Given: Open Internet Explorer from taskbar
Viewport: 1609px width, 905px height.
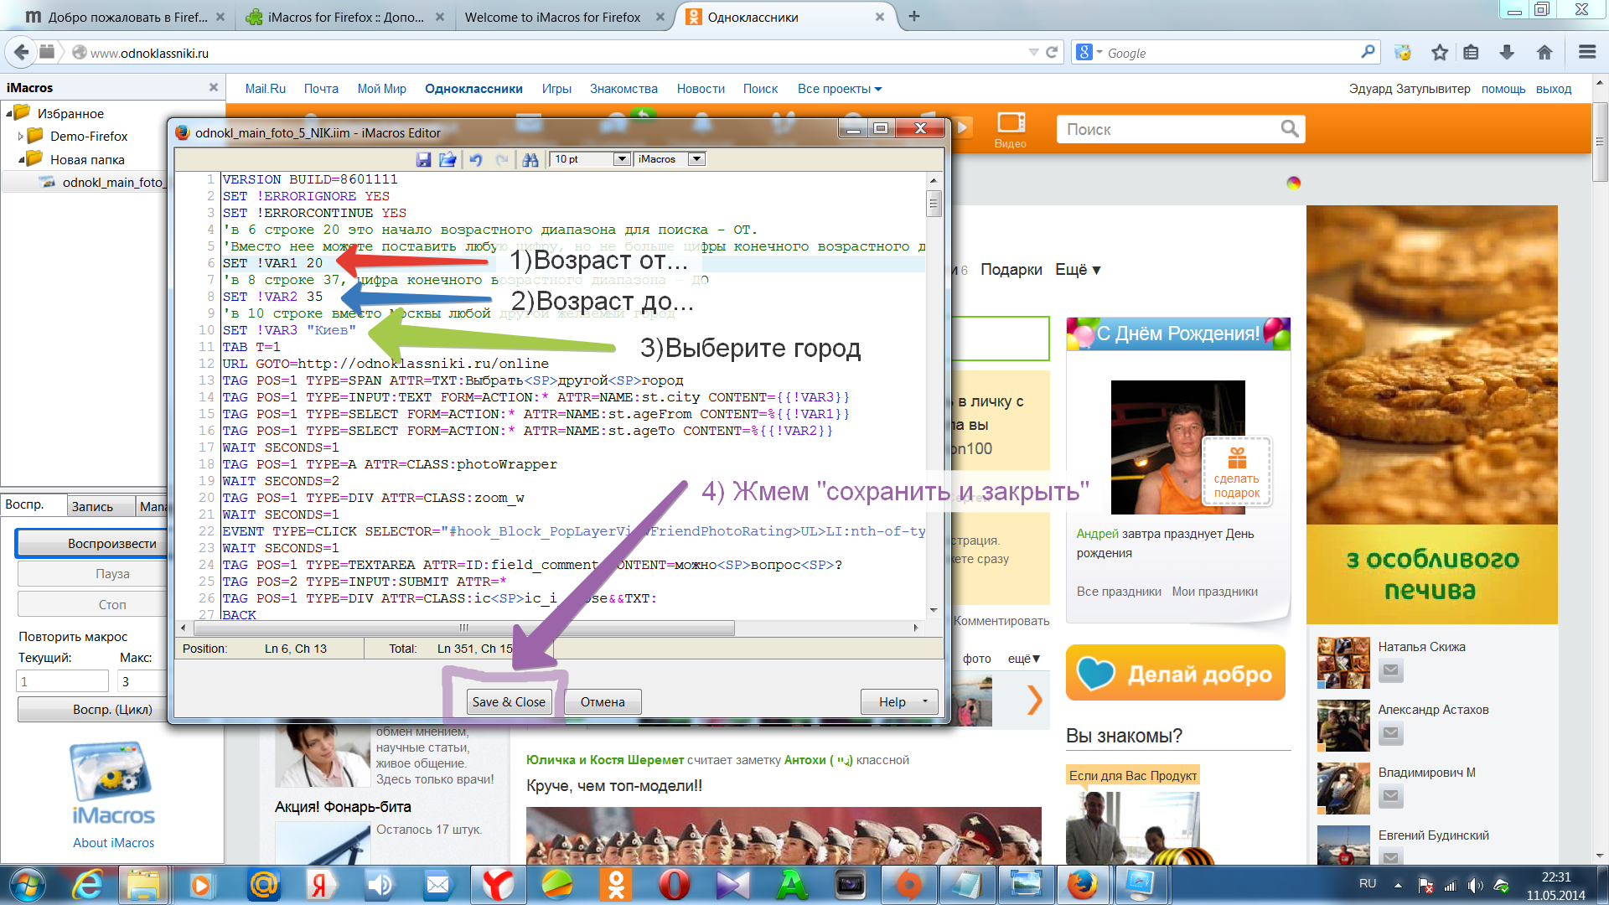Looking at the screenshot, I should [x=87, y=885].
